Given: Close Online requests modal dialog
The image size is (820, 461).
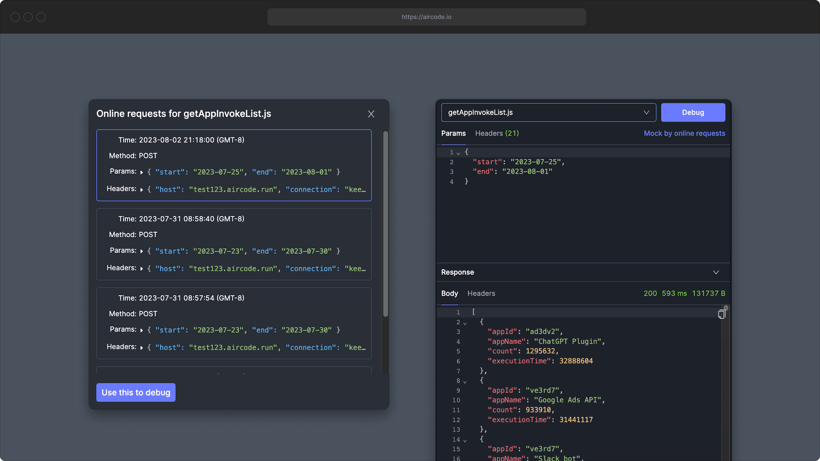Looking at the screenshot, I should tap(371, 114).
